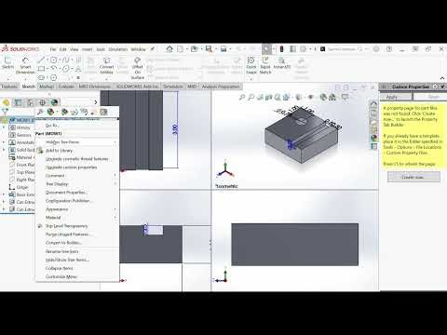Screen dimensions: 447x335
Task: Switch to the Evaluate ribbon tab
Action: tap(66, 87)
